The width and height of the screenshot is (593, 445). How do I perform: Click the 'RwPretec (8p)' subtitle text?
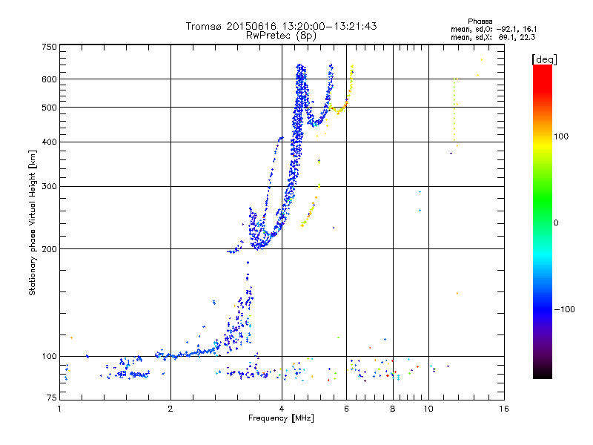(282, 36)
